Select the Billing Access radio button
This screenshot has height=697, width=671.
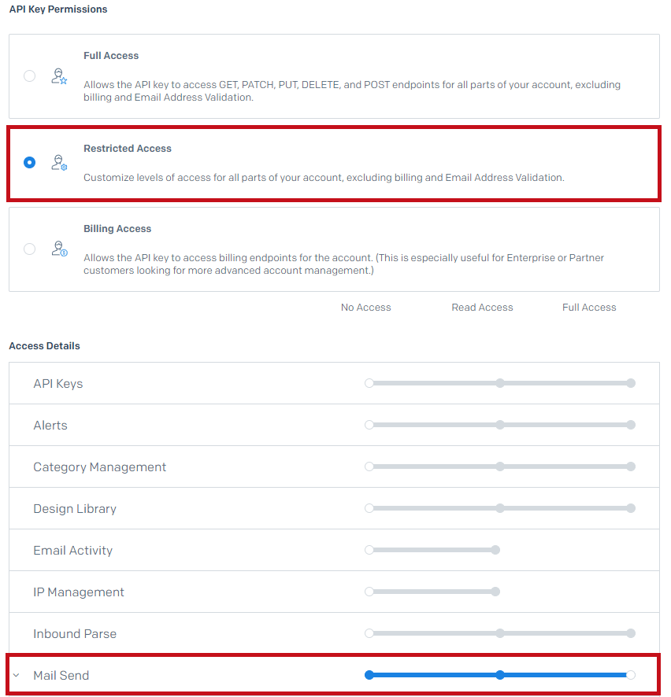coord(29,249)
